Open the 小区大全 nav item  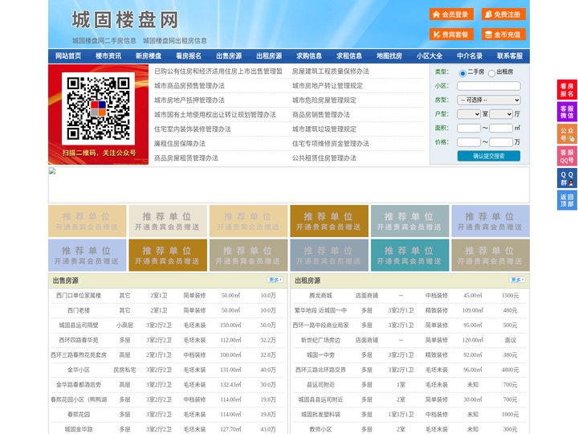pos(429,56)
